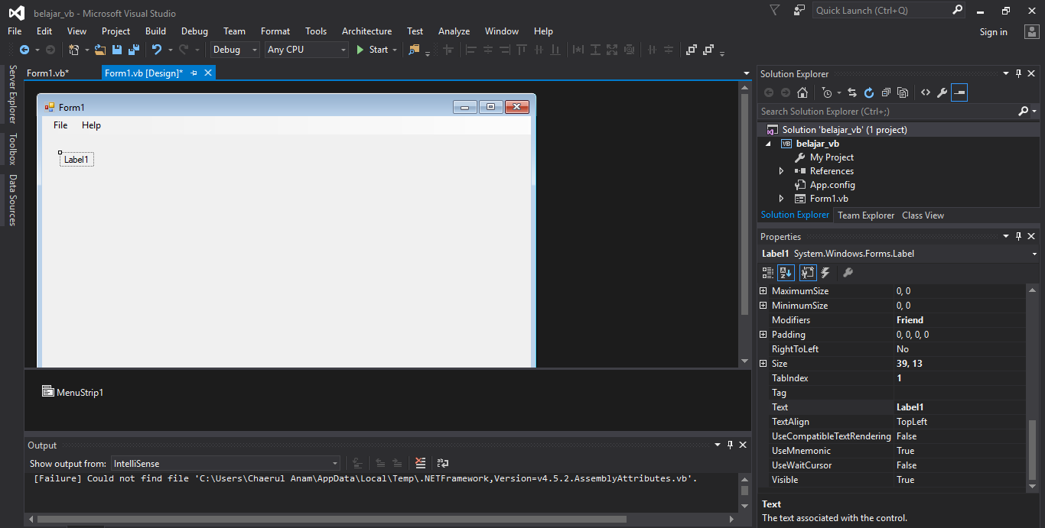Screen dimensions: 1045x528
Task: Click the Send to Back layout icon
Action: (708, 50)
